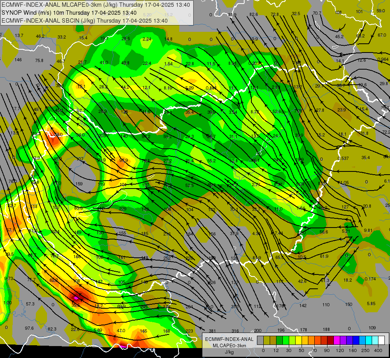Click the legend title ECMWF-INDEX-ANAL
This screenshot has height=358, width=390.
point(229,339)
